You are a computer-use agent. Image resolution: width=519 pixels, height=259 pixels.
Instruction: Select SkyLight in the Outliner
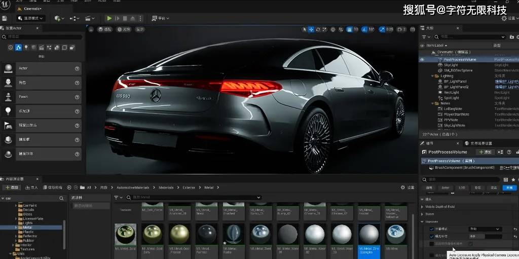[451, 65]
